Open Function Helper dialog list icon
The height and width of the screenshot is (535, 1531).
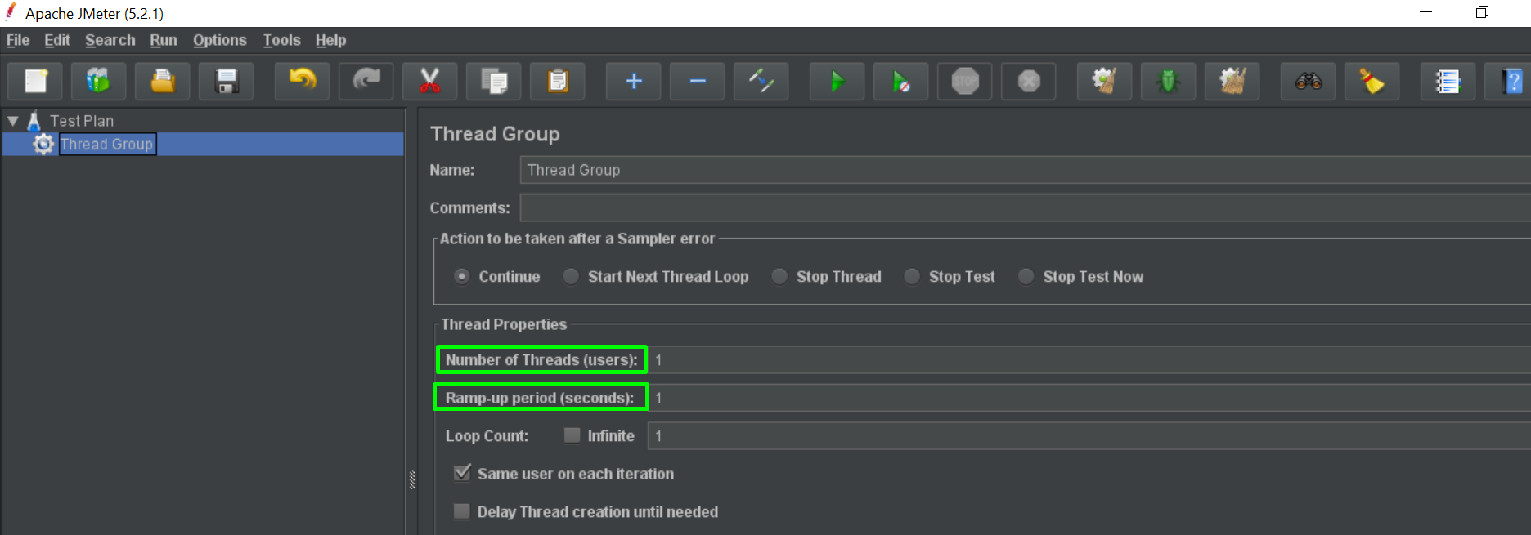pos(1448,81)
